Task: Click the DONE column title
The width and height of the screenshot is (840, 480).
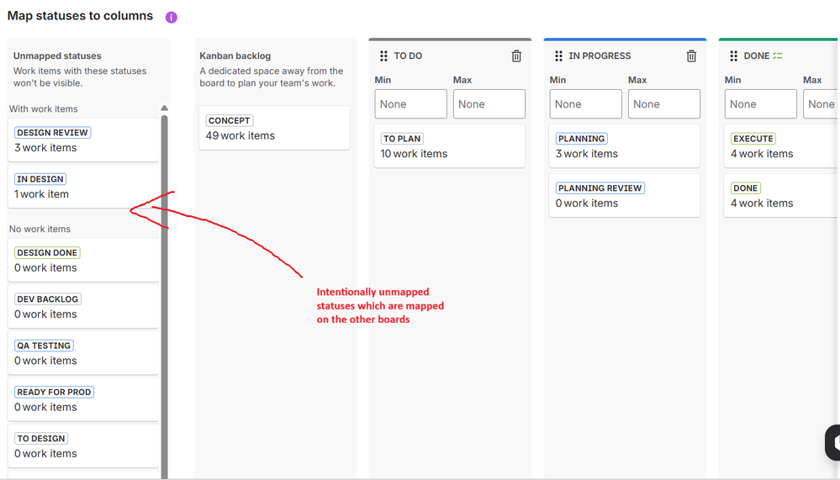Action: [757, 55]
